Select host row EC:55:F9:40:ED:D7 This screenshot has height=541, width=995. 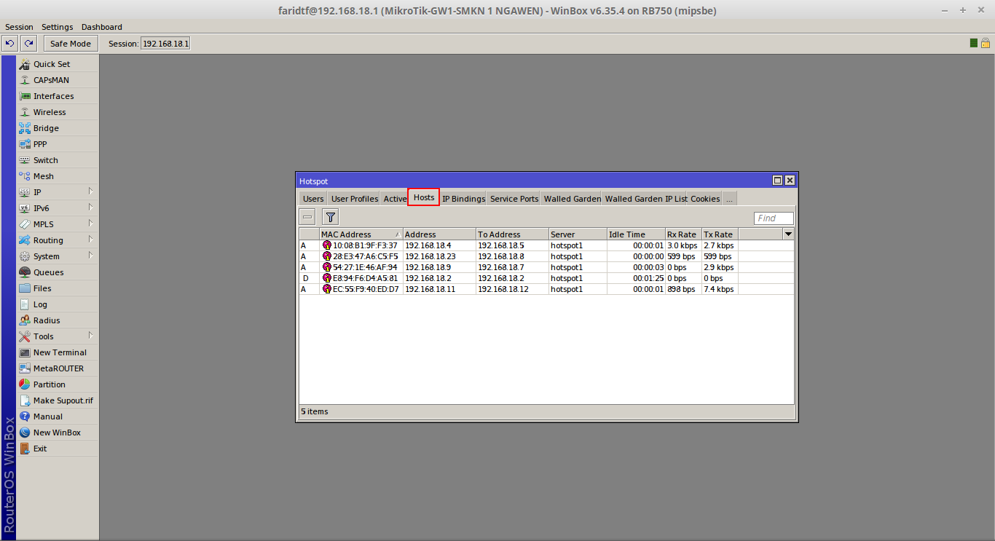(x=546, y=289)
